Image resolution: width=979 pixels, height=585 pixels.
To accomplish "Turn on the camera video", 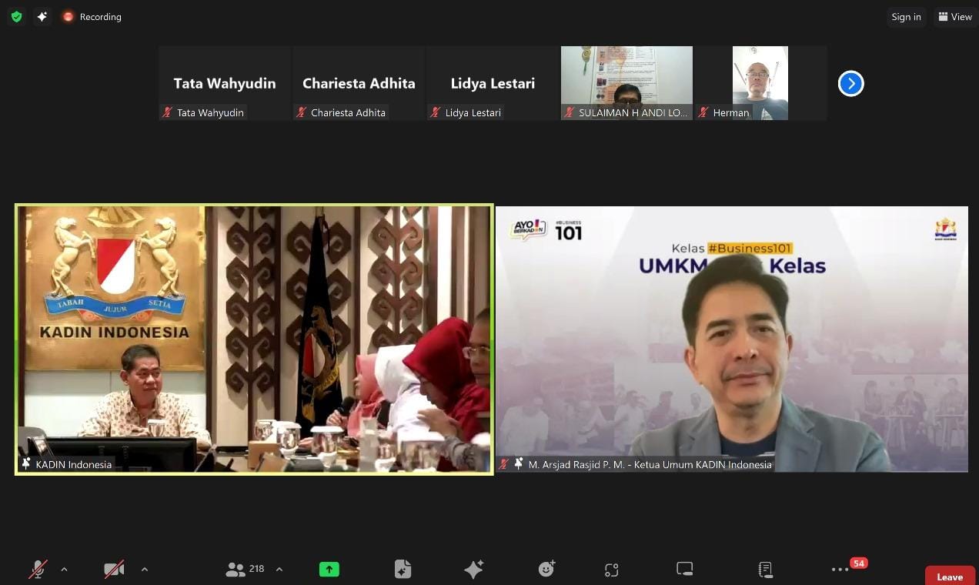I will [x=114, y=569].
